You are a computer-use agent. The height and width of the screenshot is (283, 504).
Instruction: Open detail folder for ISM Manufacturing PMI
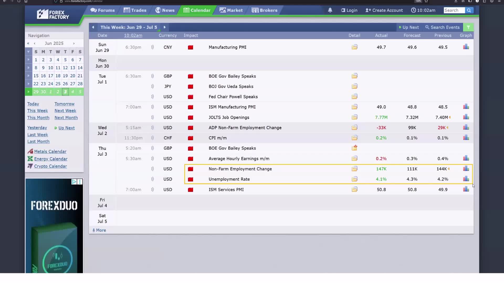(354, 107)
